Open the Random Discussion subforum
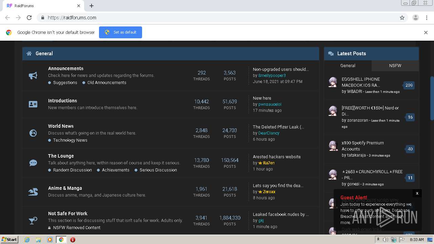434x244 pixels. (73, 170)
